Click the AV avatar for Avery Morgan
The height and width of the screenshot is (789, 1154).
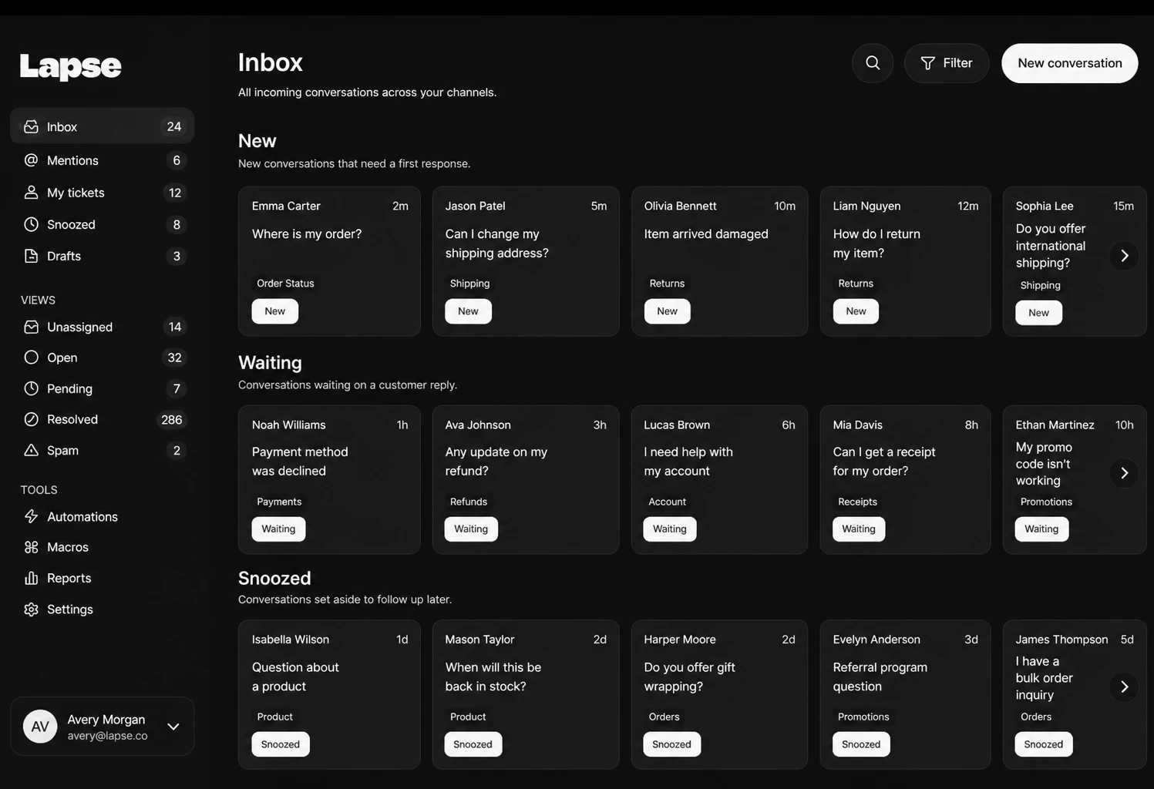click(x=40, y=727)
